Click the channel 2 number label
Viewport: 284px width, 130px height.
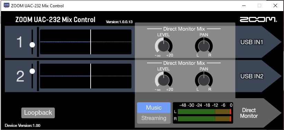click(x=20, y=76)
